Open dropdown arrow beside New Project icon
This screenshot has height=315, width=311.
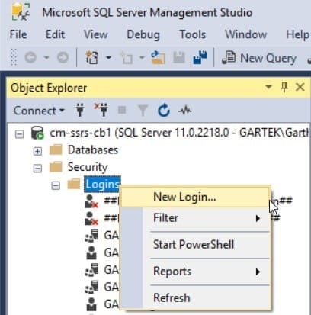(x=108, y=58)
